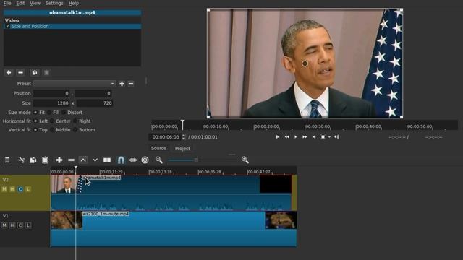463x260 pixels.
Task: Choose Bottom vertical fit
Action: (x=84, y=130)
